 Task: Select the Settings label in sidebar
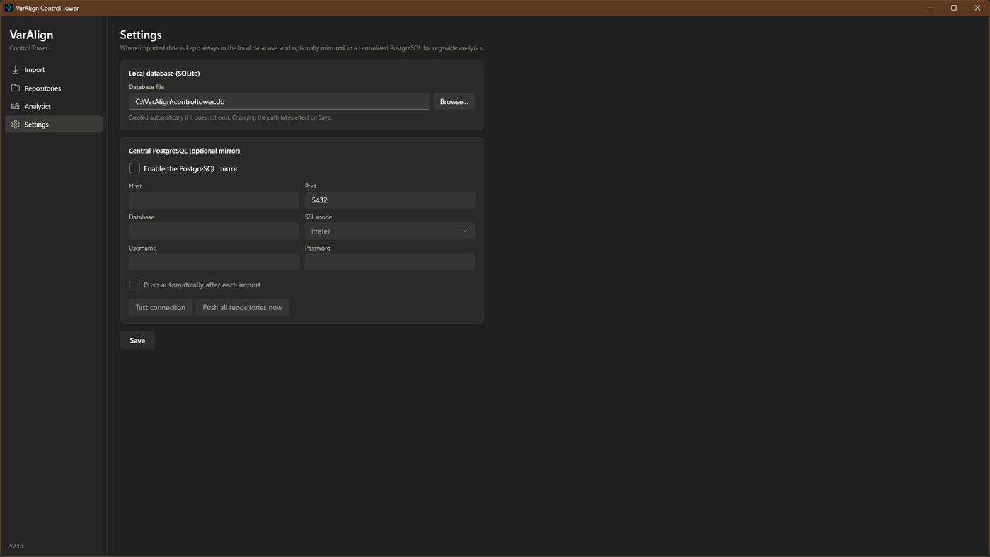(37, 125)
